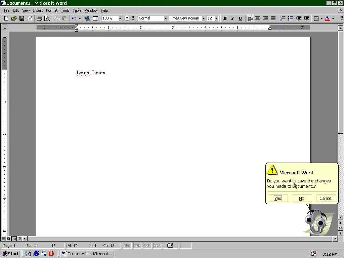The height and width of the screenshot is (258, 344).
Task: Apply a bulleted list
Action: pyautogui.click(x=291, y=18)
